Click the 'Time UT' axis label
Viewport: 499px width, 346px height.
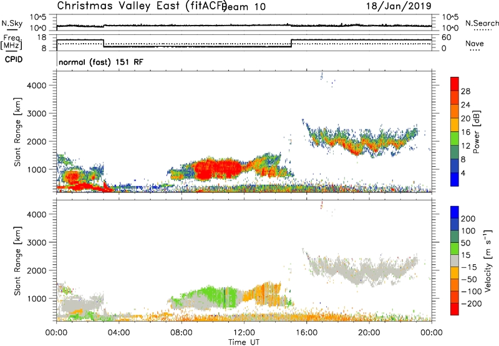[x=244, y=342]
